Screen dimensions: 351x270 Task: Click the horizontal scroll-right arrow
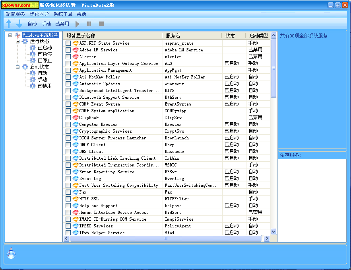(267, 239)
